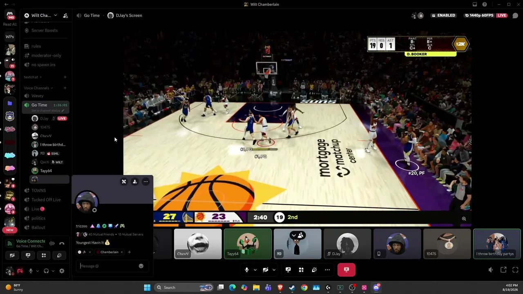
Task: Open the friend icon in trizzoo's profile
Action: click(x=135, y=182)
